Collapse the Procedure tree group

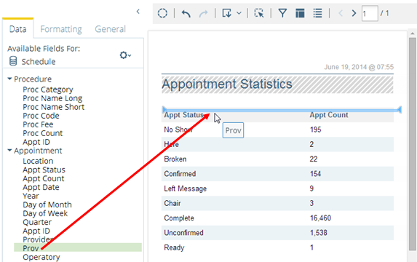(x=9, y=79)
